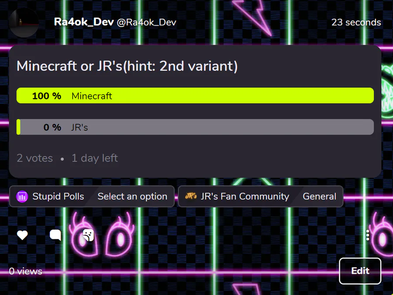Open Ra4ok_Dev's profile avatar

pyautogui.click(x=24, y=23)
